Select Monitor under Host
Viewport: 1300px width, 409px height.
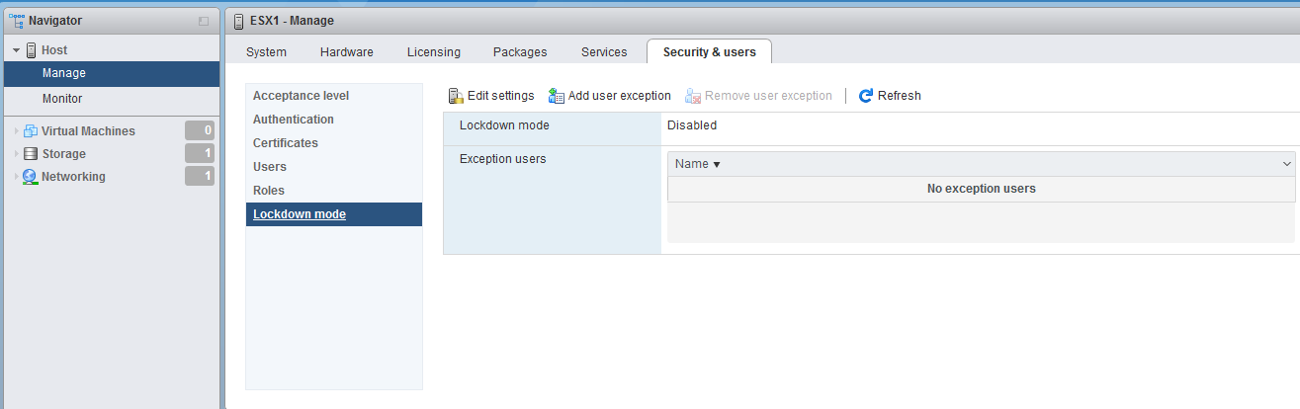[x=62, y=99]
